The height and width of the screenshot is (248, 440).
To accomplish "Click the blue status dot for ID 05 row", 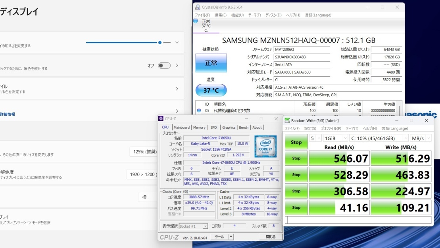I will (199, 110).
